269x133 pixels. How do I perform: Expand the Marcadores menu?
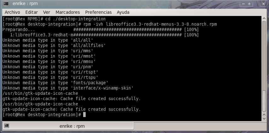68,12
